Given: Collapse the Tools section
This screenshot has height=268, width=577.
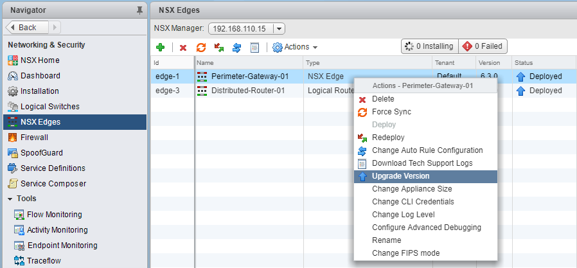Looking at the screenshot, I should pos(10,199).
